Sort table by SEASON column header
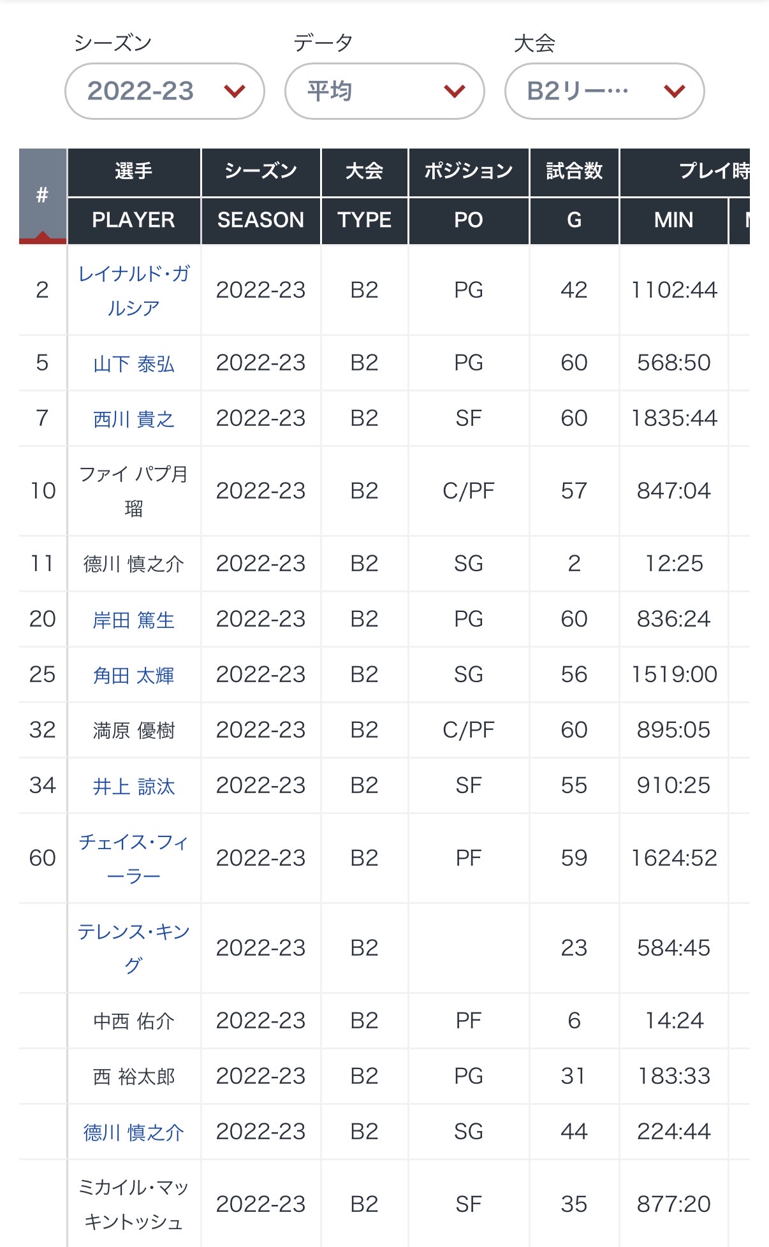 point(261,221)
